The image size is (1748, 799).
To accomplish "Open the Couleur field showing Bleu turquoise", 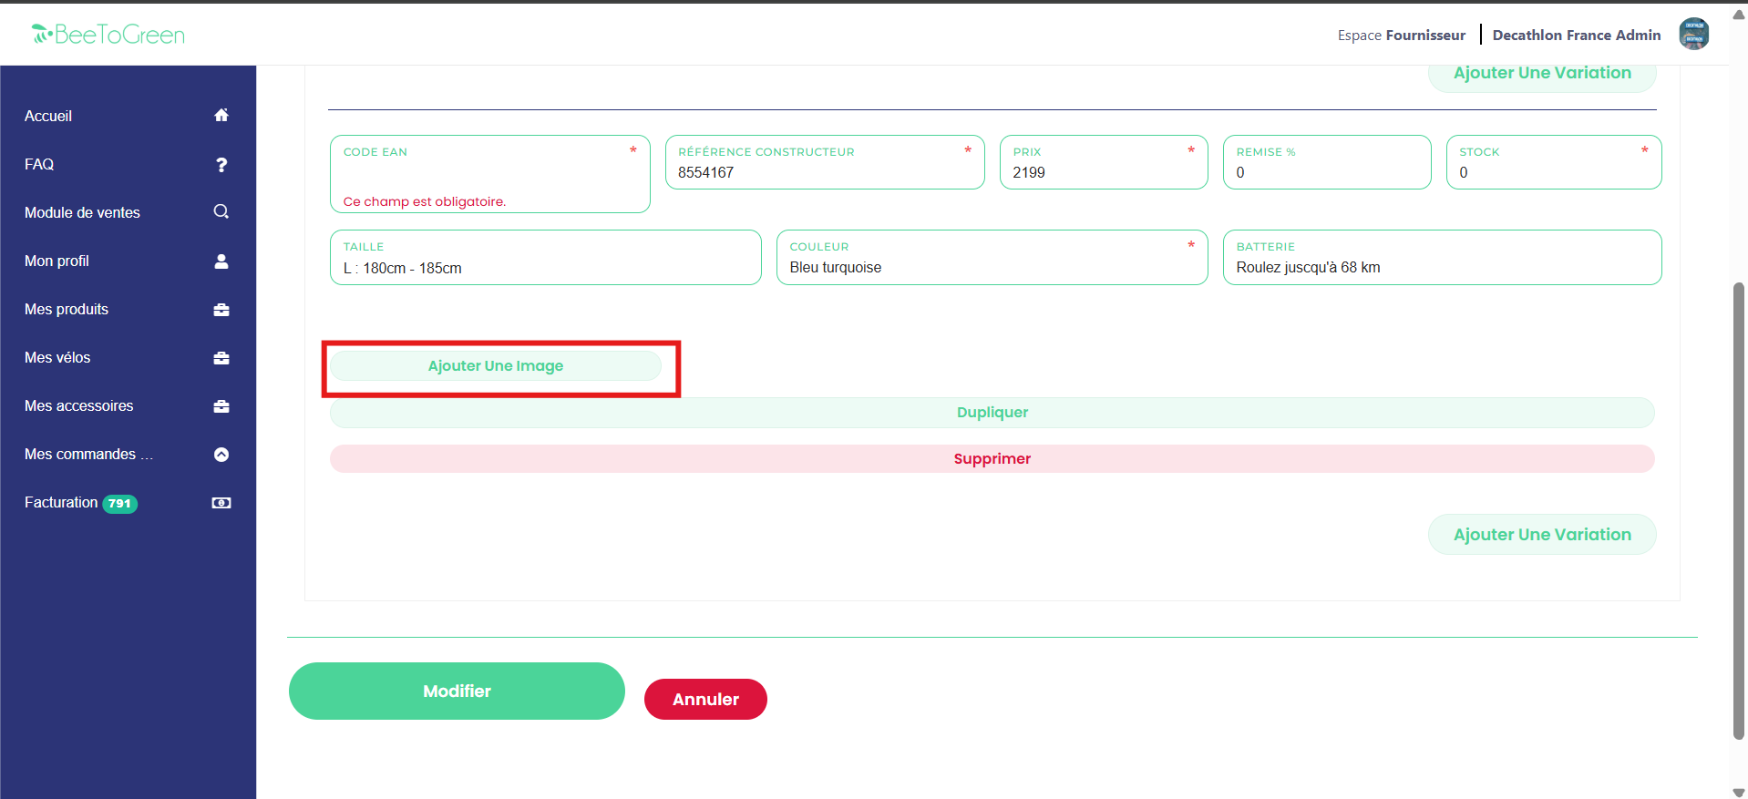I will tap(991, 267).
